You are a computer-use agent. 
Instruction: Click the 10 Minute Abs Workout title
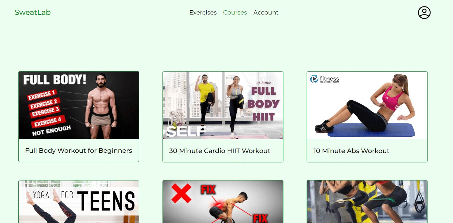pyautogui.click(x=351, y=151)
